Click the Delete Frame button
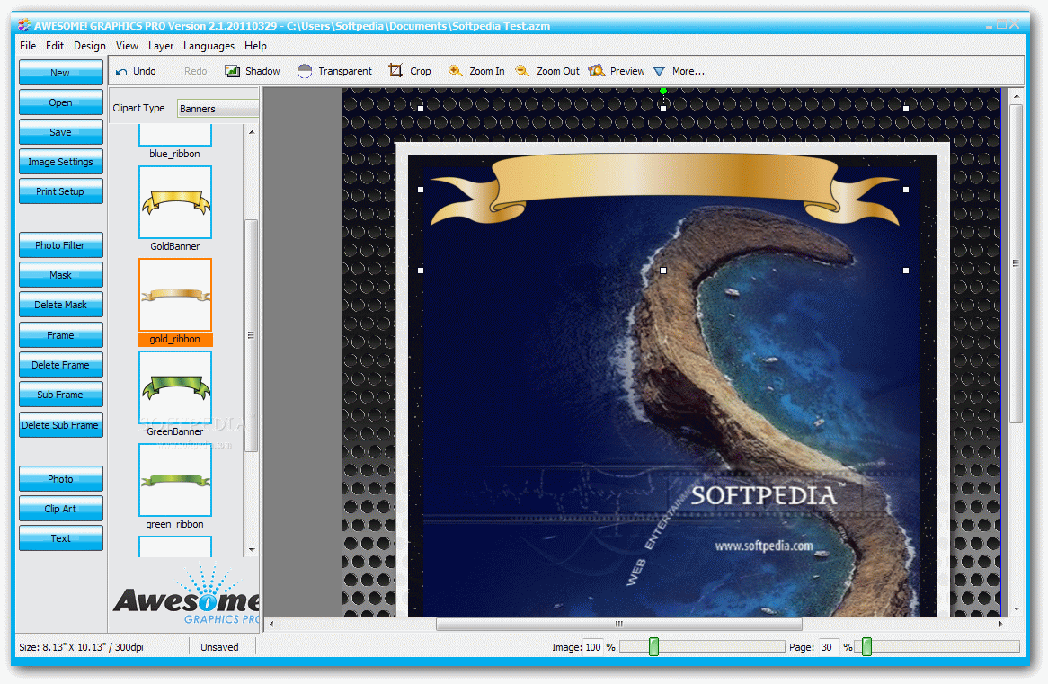The image size is (1048, 684). coord(61,364)
